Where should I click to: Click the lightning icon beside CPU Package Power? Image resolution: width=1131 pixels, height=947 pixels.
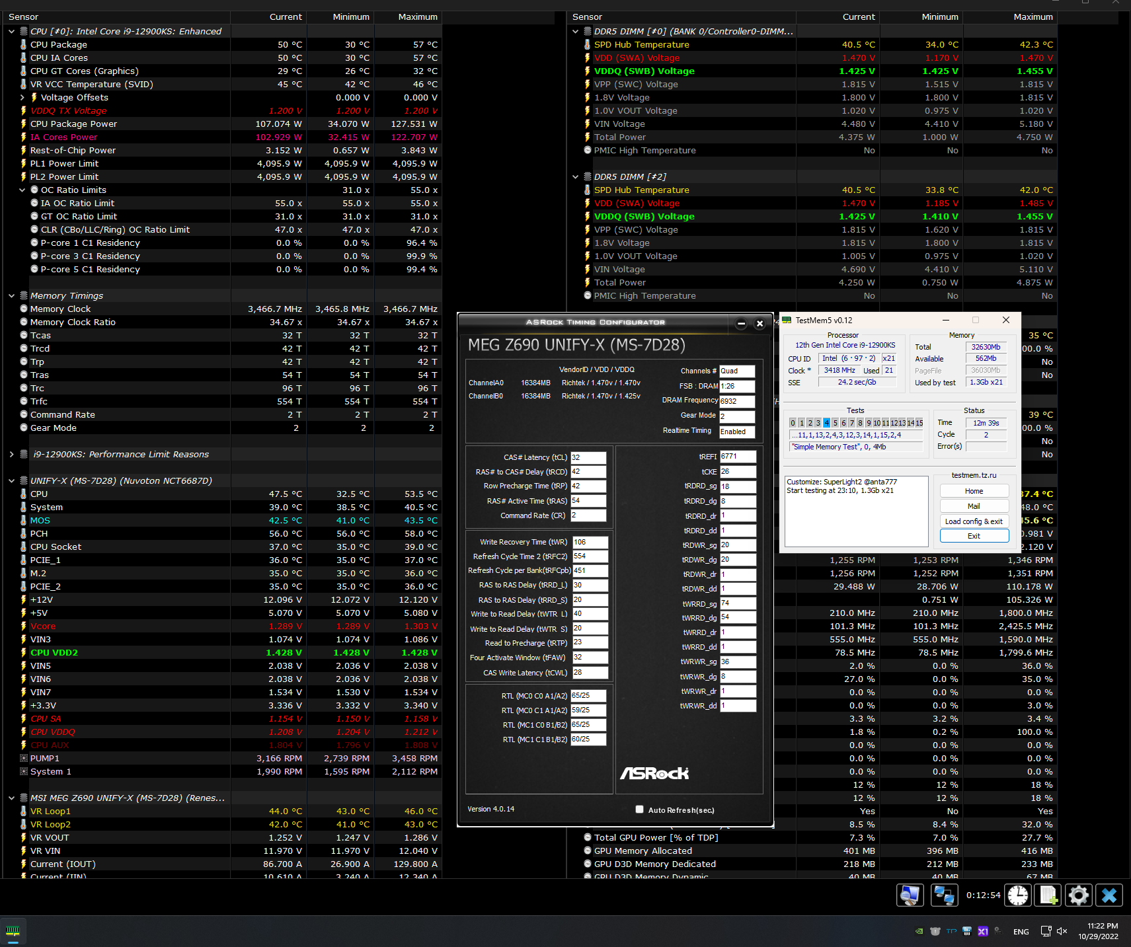point(24,124)
